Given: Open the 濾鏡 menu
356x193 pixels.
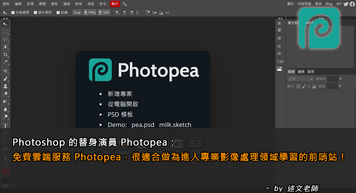Looking at the screenshot, I should click(x=66, y=4).
